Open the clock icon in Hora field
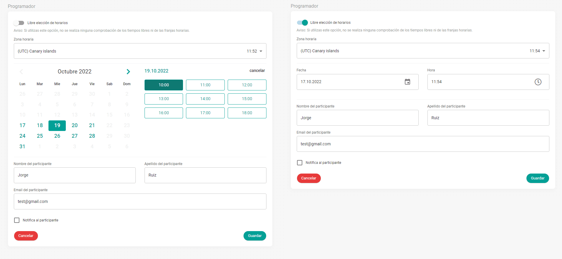 [x=538, y=82]
